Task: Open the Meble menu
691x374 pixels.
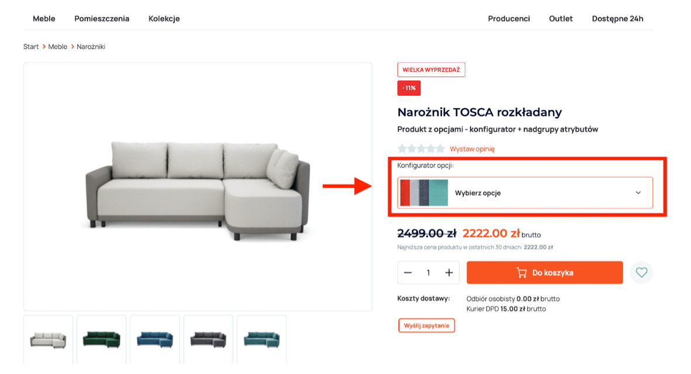Action: tap(44, 19)
